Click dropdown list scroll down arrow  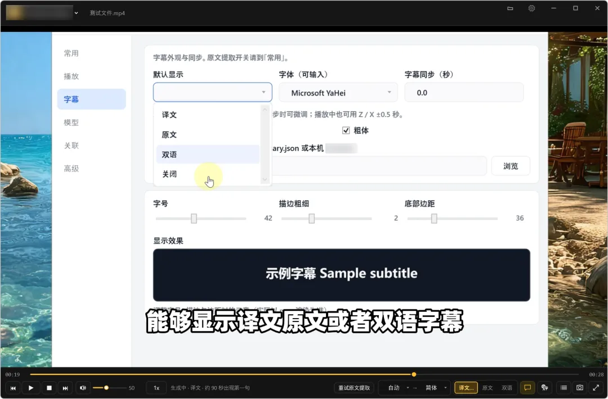(265, 179)
